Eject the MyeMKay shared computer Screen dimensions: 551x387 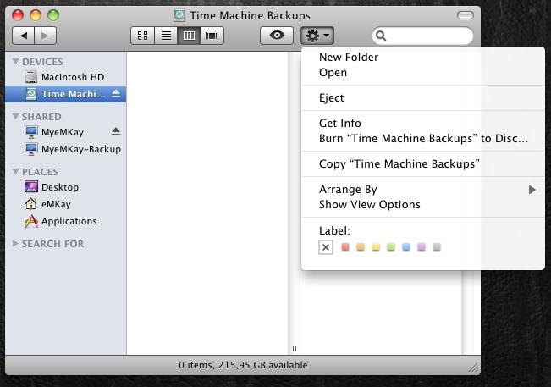116,132
